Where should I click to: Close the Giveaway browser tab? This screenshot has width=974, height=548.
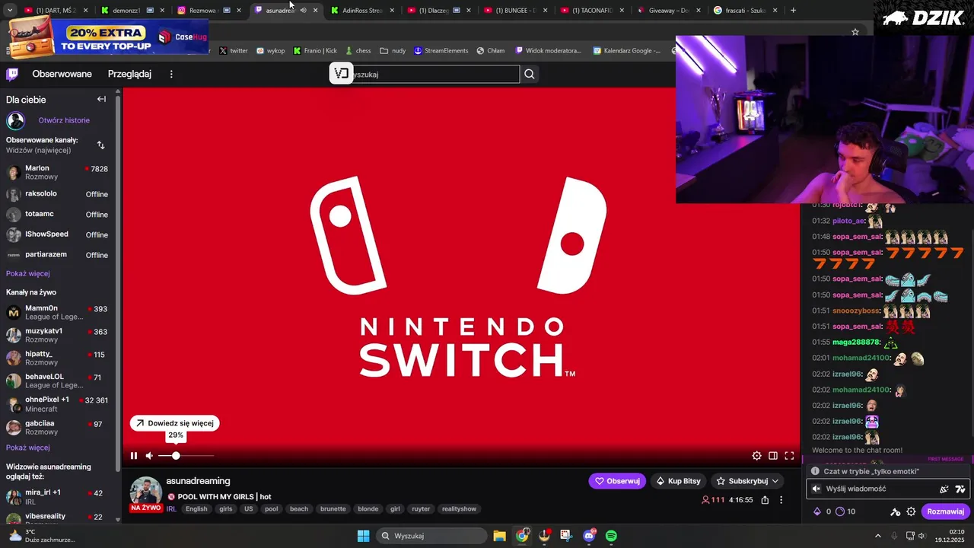[699, 10]
